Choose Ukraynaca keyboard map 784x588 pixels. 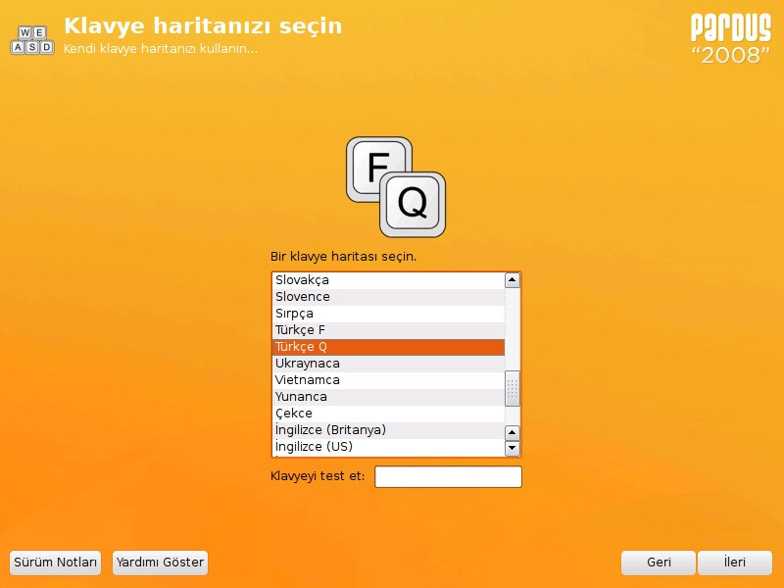pyautogui.click(x=388, y=364)
